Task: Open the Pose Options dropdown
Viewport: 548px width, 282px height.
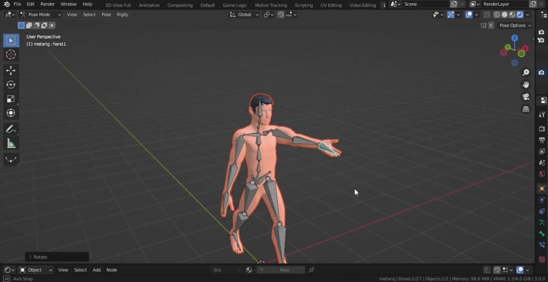Action: coord(515,25)
